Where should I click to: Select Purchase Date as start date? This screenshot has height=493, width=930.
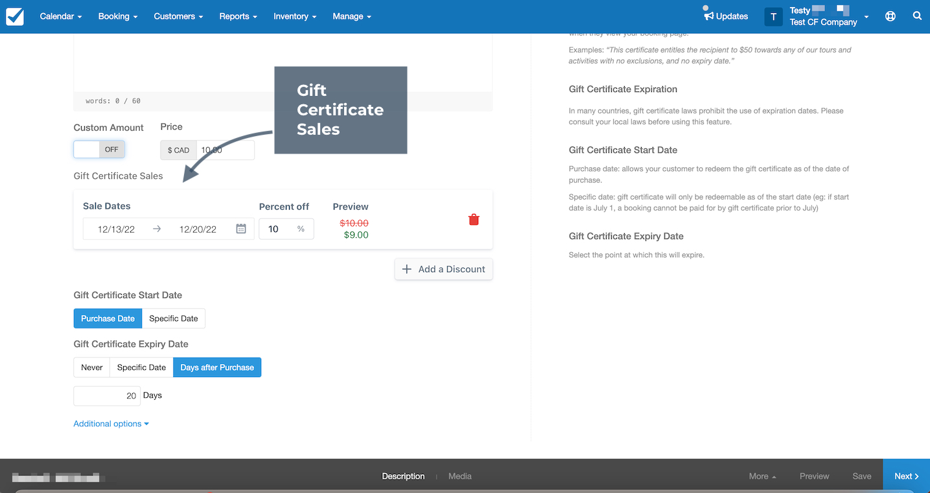[x=108, y=318]
